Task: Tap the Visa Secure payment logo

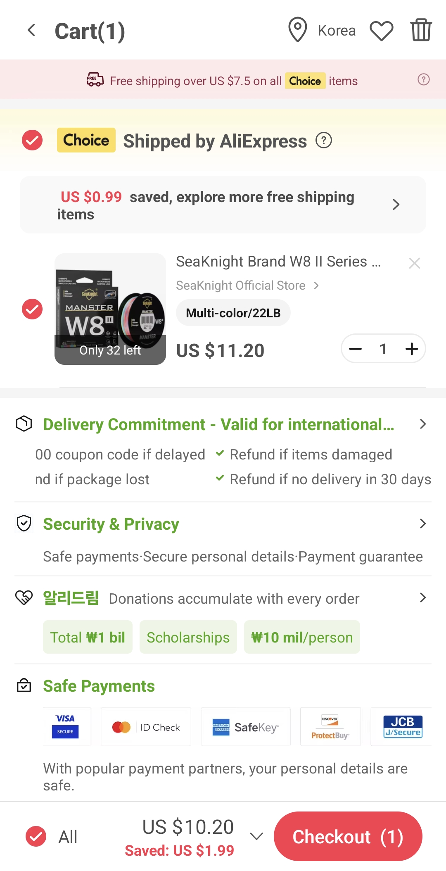Action: (x=65, y=726)
